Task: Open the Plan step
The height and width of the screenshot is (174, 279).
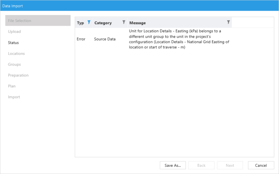Action: pyautogui.click(x=12, y=86)
